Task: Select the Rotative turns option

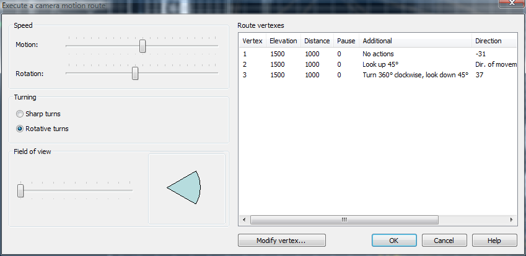Action: pyautogui.click(x=20, y=129)
